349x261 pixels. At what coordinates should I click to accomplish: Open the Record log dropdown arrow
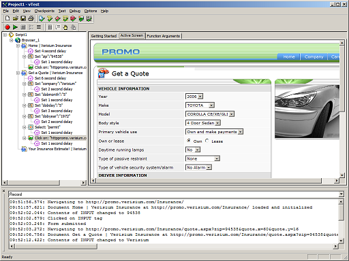[341, 194]
